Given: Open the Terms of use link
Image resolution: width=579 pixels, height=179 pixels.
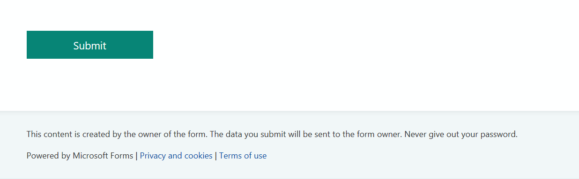Looking at the screenshot, I should click(243, 156).
